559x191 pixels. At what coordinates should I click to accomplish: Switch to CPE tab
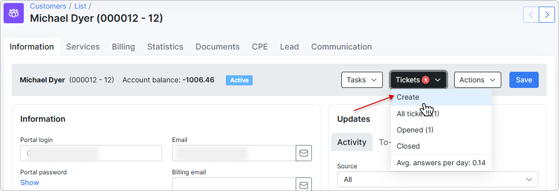tap(260, 46)
